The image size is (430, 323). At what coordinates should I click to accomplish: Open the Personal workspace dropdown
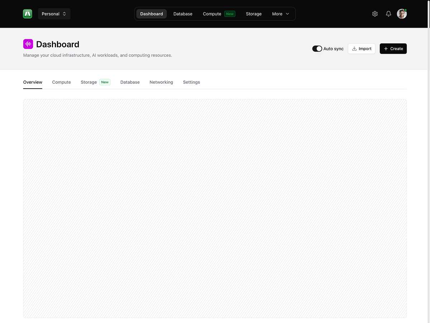pyautogui.click(x=54, y=14)
